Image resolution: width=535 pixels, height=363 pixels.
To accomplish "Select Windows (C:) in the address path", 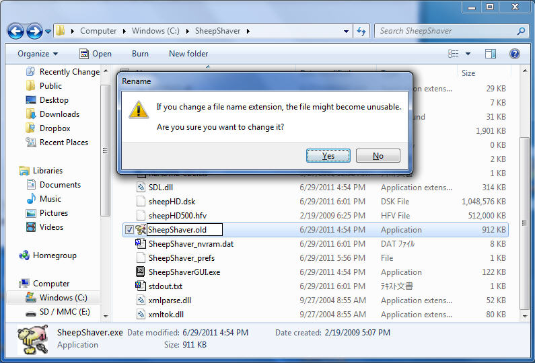I will [155, 31].
